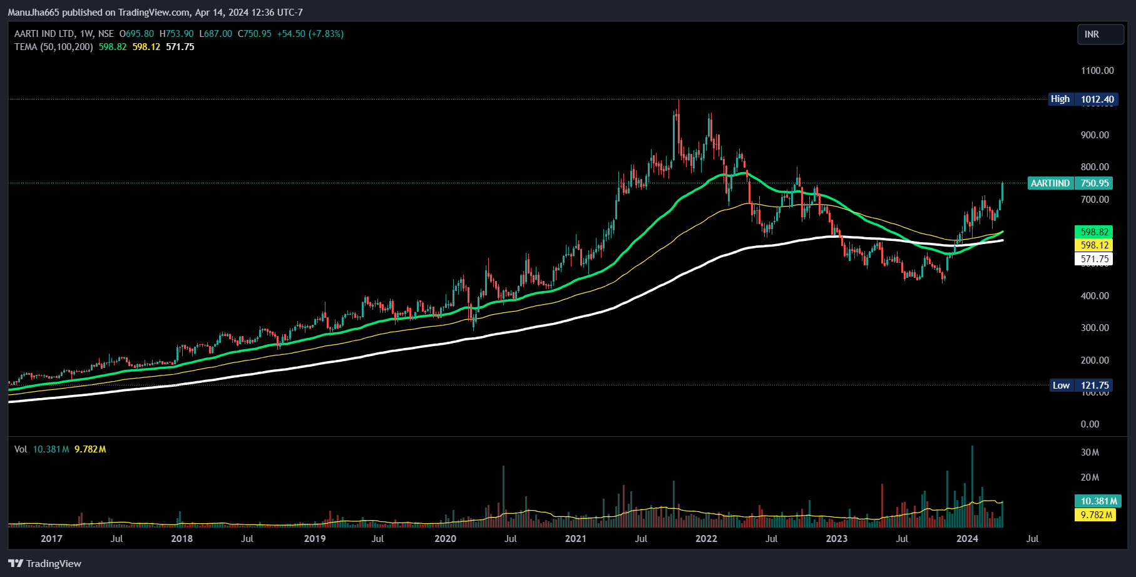Click the 400.00 price axis label

coord(1095,296)
